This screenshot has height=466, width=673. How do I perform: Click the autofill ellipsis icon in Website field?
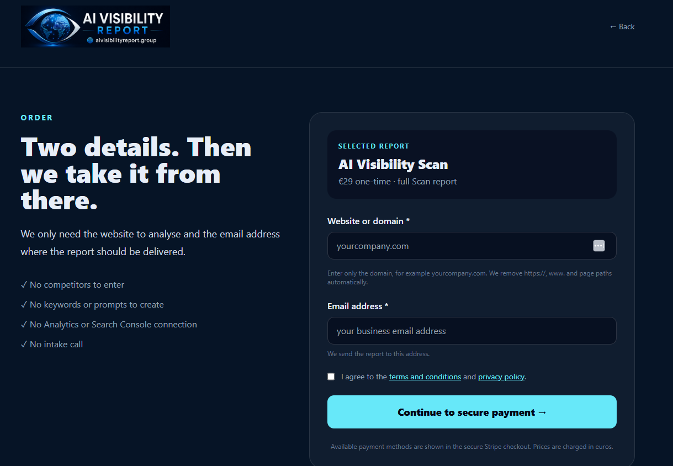point(599,246)
